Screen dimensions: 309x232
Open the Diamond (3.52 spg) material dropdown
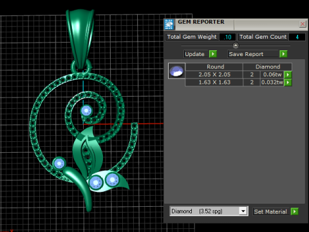pos(243,211)
